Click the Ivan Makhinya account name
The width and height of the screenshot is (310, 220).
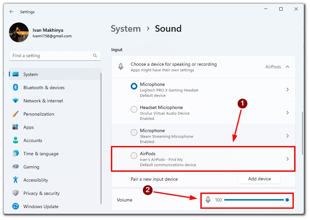[48, 30]
